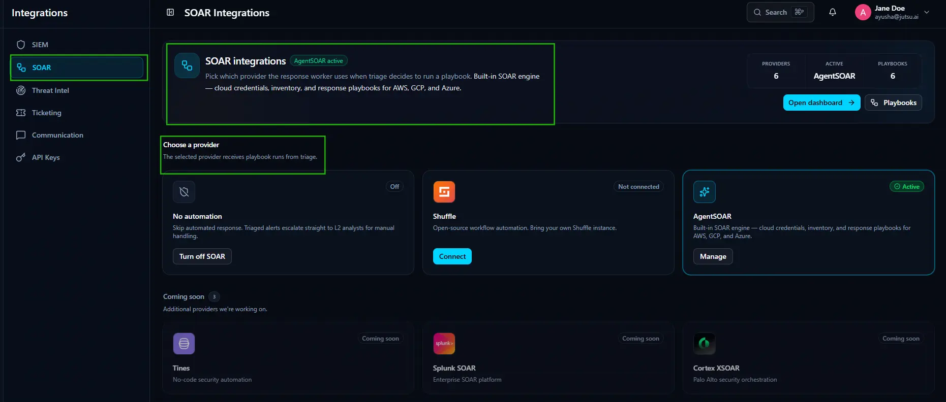This screenshot has height=402, width=946.
Task: Click the PROVIDERS stat value 6
Action: (776, 76)
